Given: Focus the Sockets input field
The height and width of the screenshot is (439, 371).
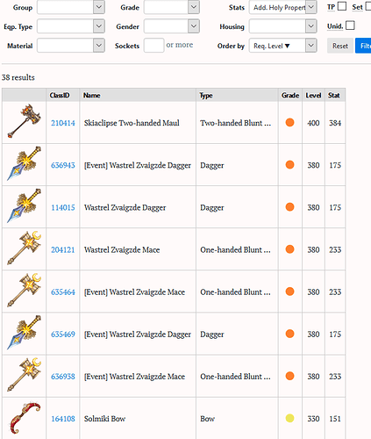Looking at the screenshot, I should coord(153,46).
